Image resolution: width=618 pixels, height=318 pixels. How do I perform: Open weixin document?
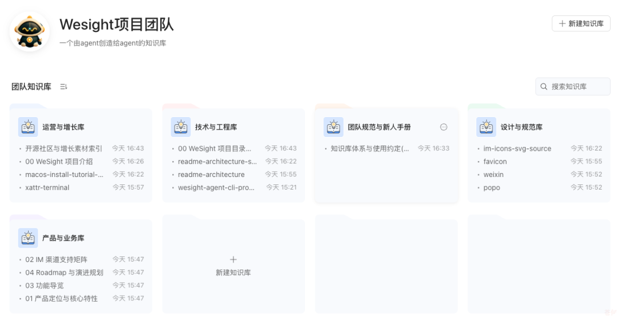click(x=493, y=174)
